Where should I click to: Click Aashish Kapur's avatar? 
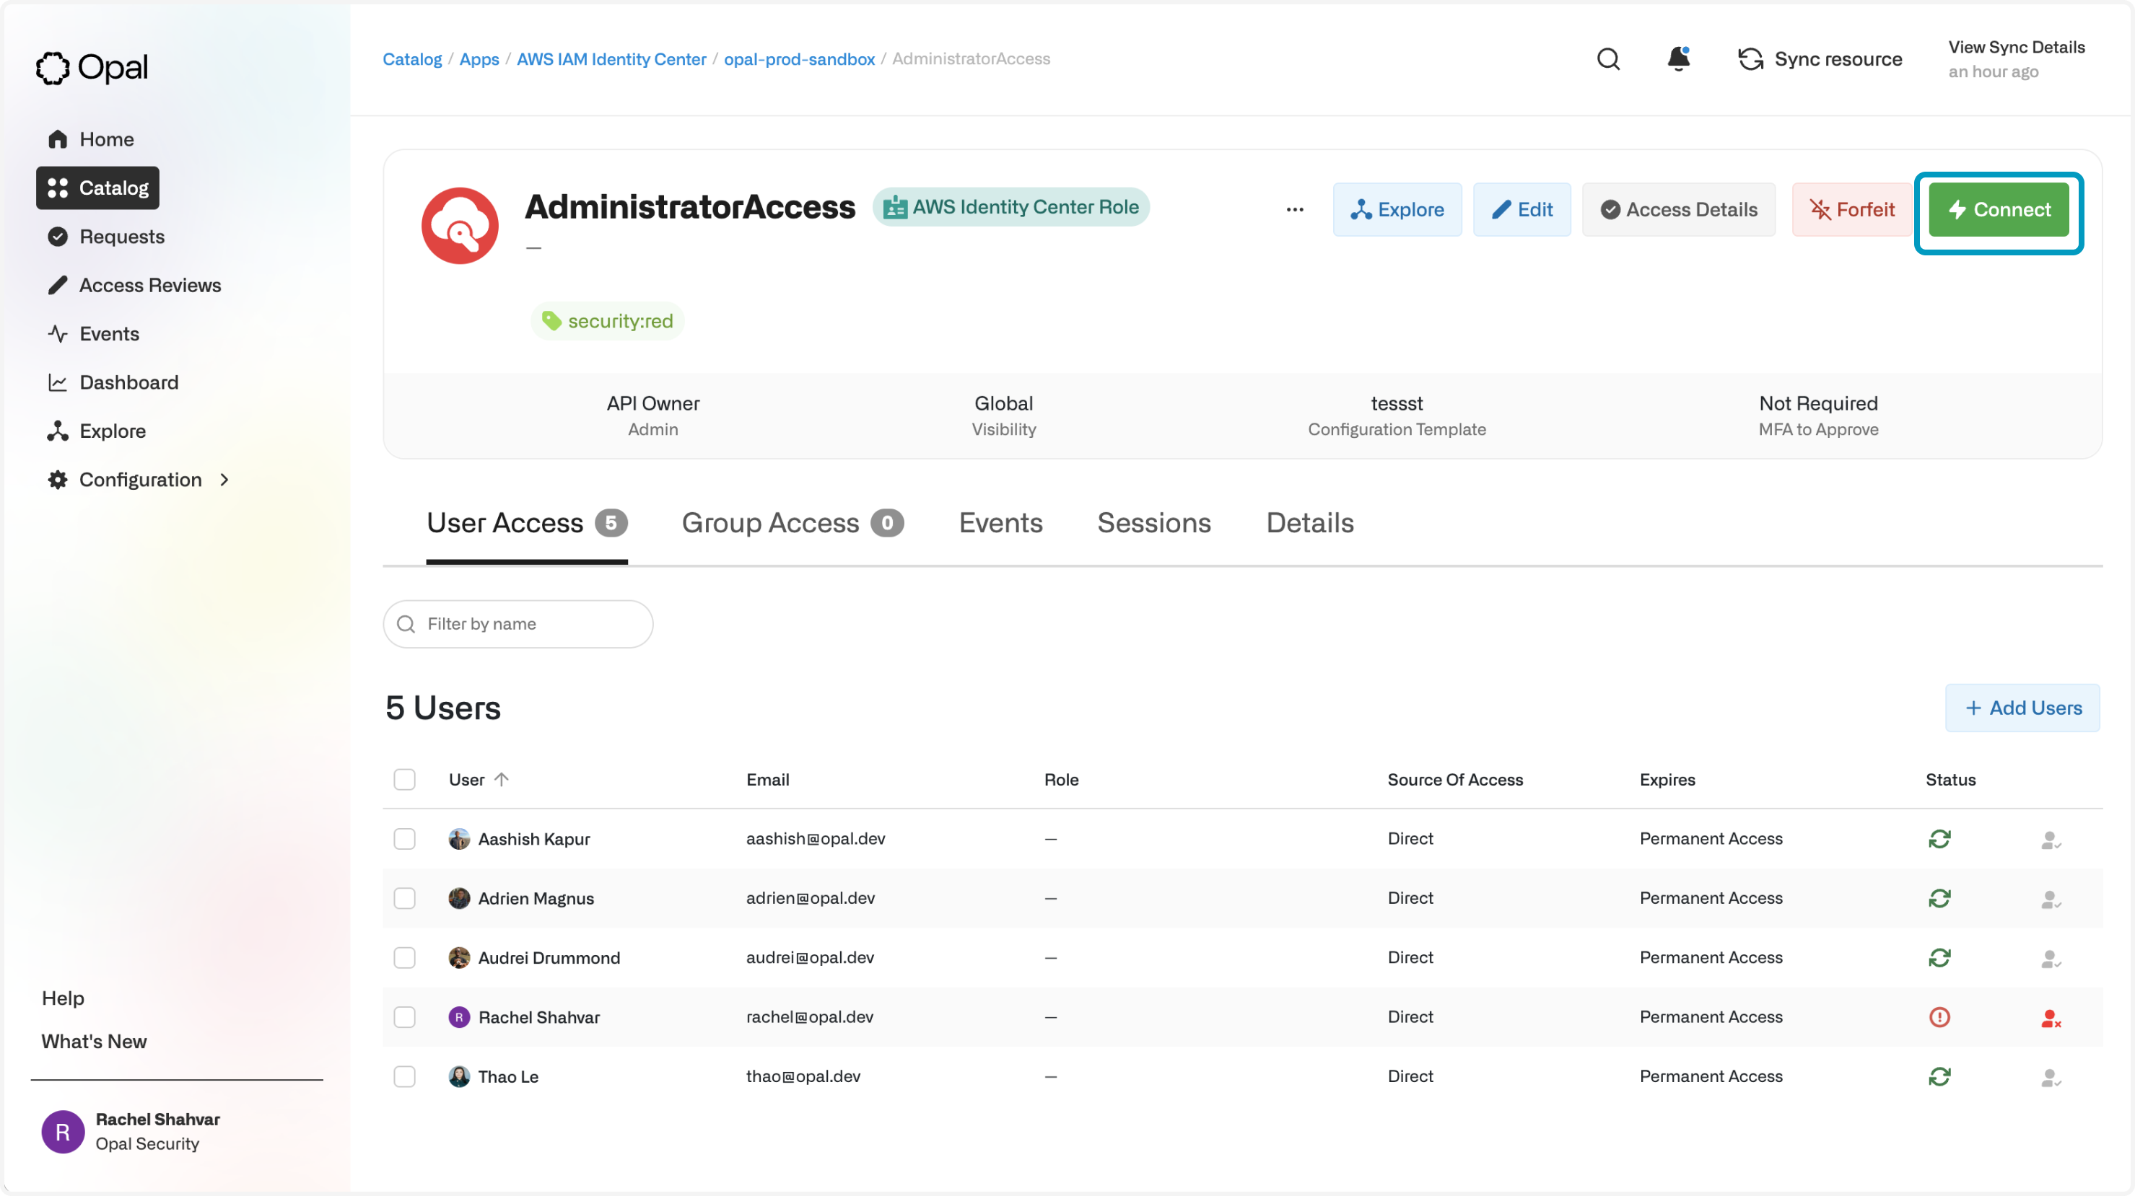click(x=459, y=839)
